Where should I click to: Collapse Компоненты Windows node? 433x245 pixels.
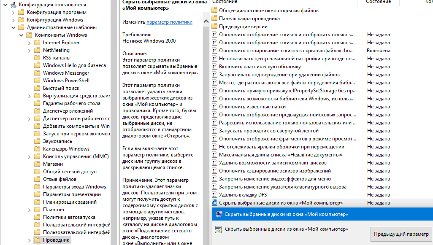pyautogui.click(x=21, y=35)
